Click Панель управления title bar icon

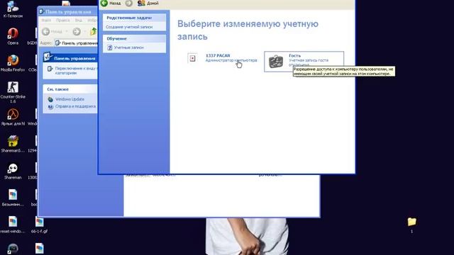tap(42, 11)
